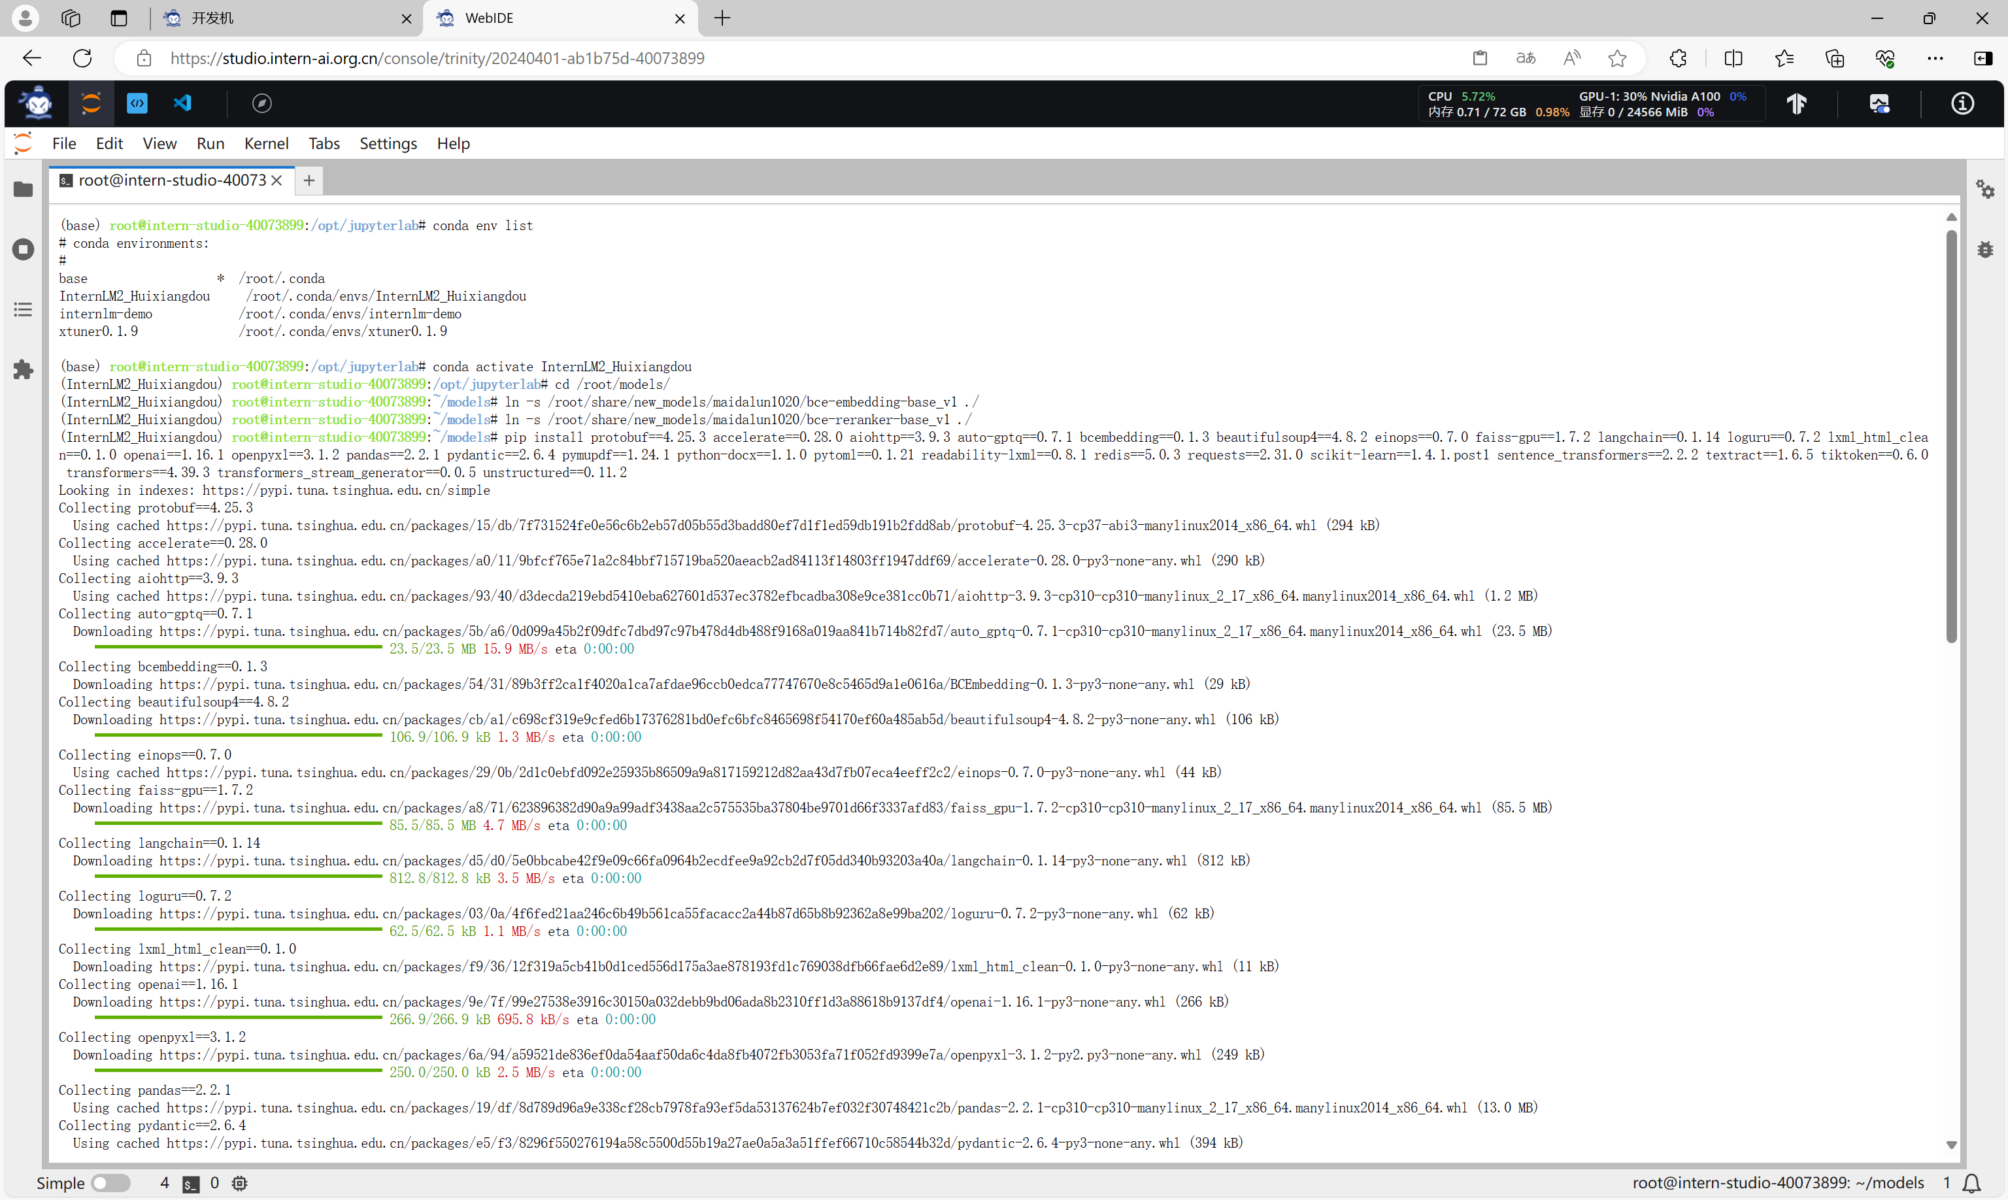Open browser collections icon

(1835, 58)
